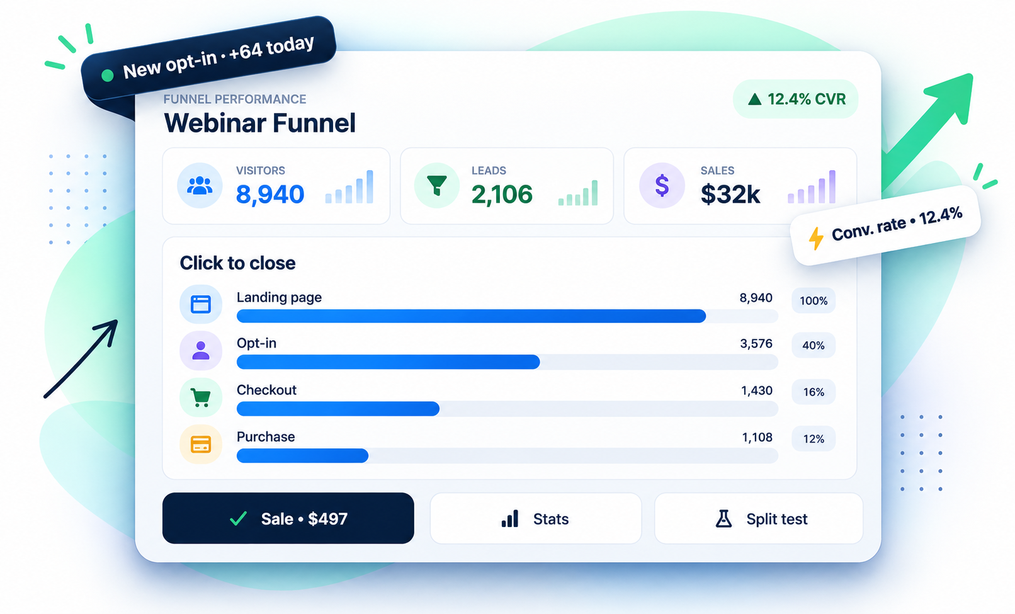The height and width of the screenshot is (614, 1015).
Task: Click the FUNNEL PERFORMANCE label
Action: [235, 99]
